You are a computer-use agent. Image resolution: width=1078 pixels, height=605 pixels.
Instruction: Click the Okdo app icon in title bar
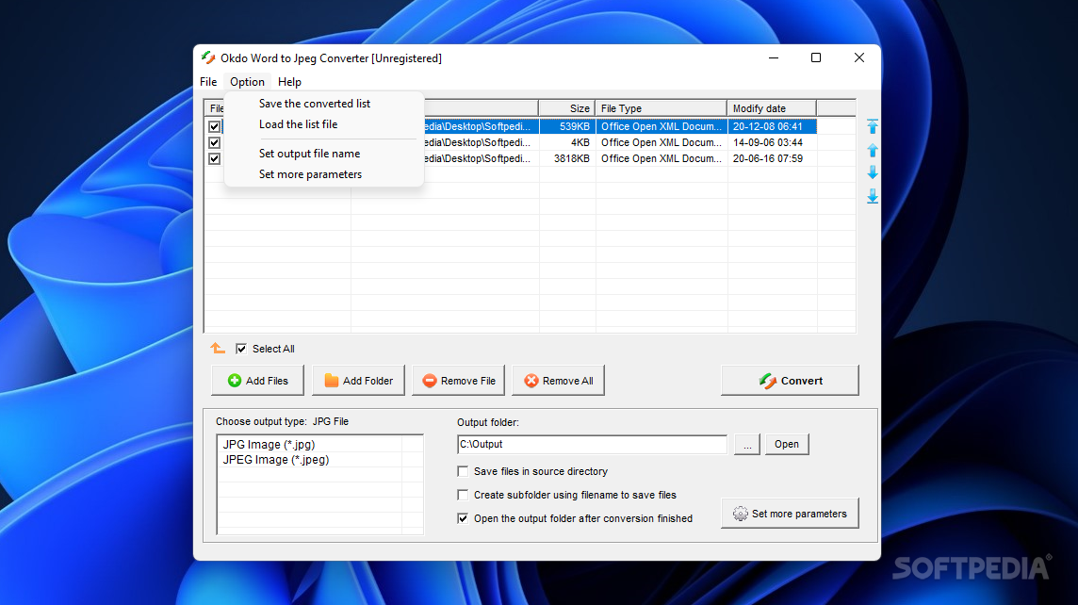pos(207,57)
